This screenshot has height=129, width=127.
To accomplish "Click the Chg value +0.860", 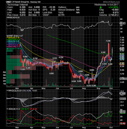I will [x=115, y=10].
